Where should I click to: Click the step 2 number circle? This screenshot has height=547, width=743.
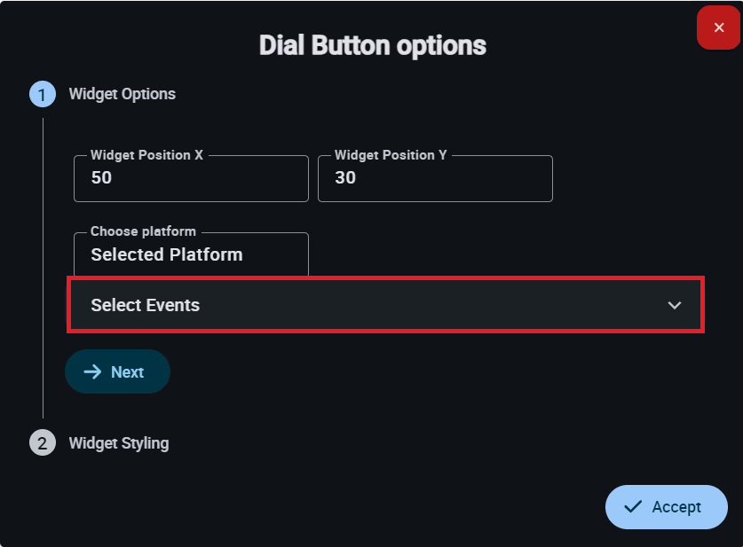pos(43,442)
